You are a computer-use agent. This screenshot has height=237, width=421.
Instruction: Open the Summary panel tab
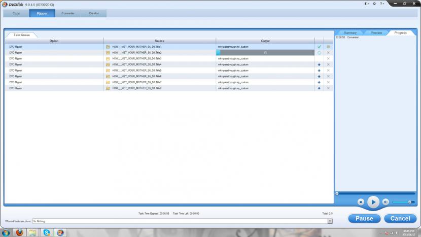point(350,33)
